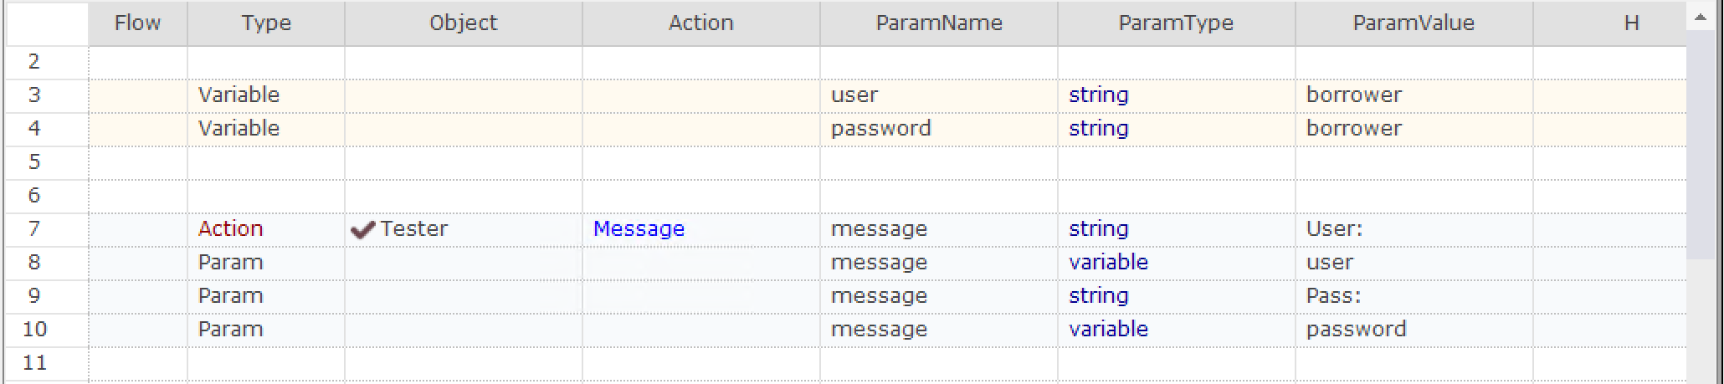Click the checkmark icon beside Tester
This screenshot has width=1724, height=384.
[362, 230]
